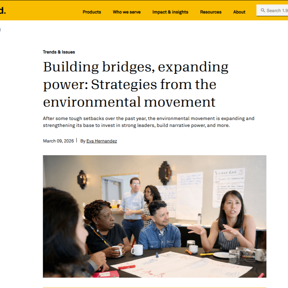Expand the Resources dropdown

(210, 12)
